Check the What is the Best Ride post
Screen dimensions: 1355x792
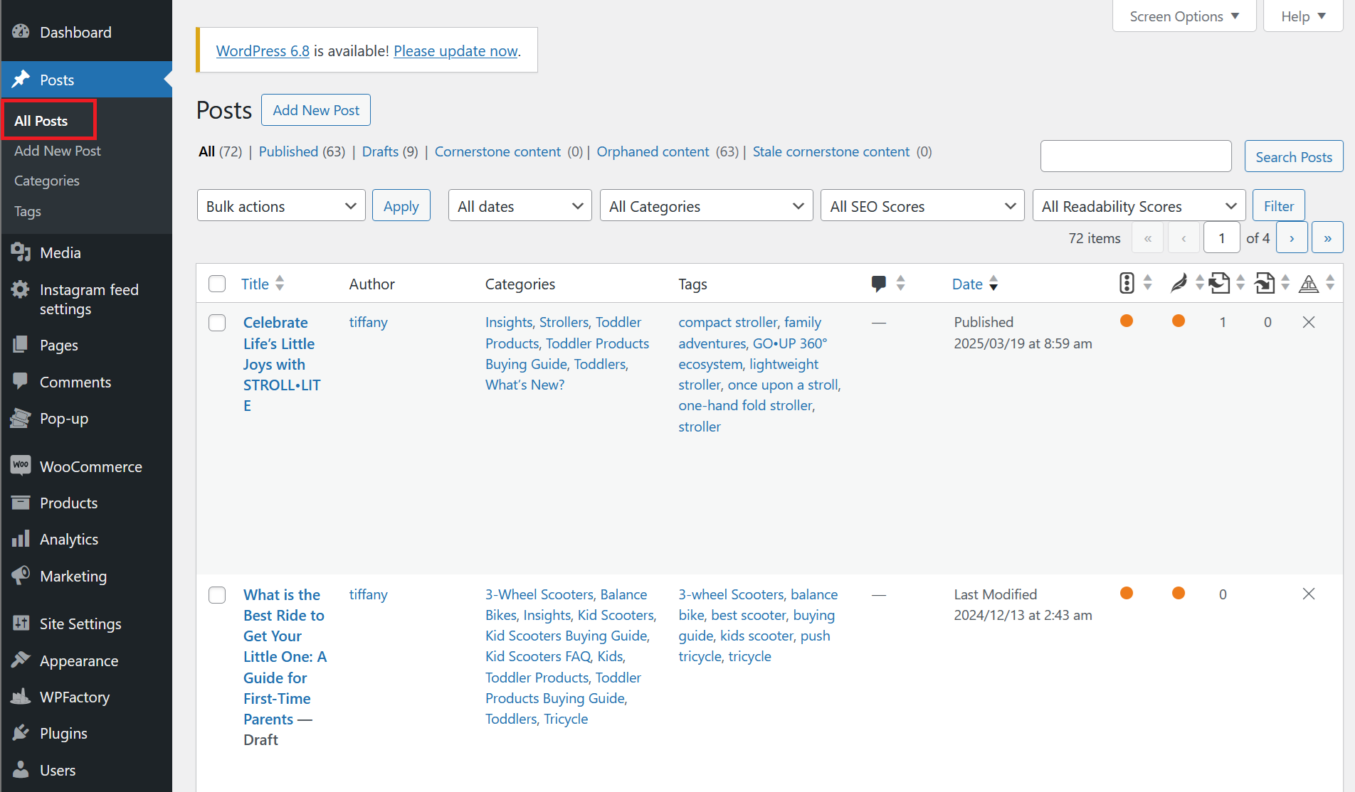[217, 595]
